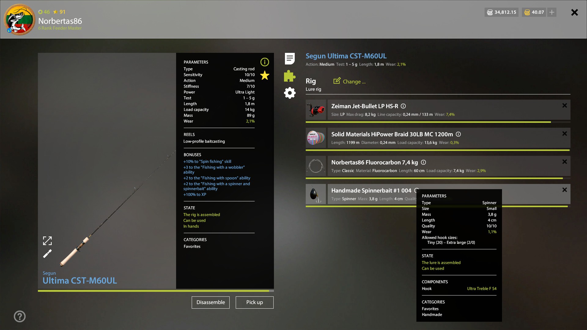Click the Handmade Spinnerbait thumbnail
This screenshot has width=587, height=330.
pos(316,194)
